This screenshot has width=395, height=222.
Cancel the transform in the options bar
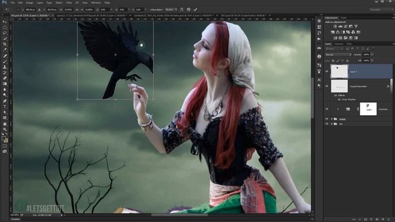189,10
